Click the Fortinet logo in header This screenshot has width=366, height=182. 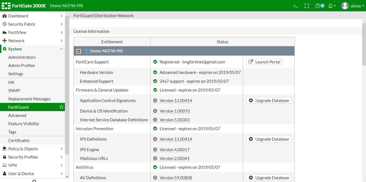click(6, 6)
